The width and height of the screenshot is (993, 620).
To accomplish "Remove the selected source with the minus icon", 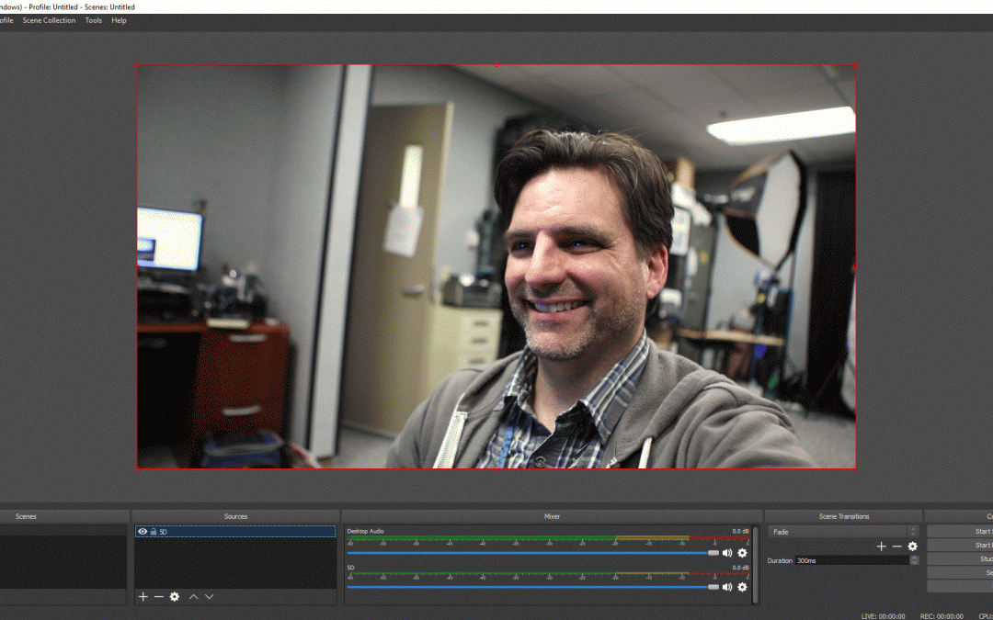I will (158, 597).
